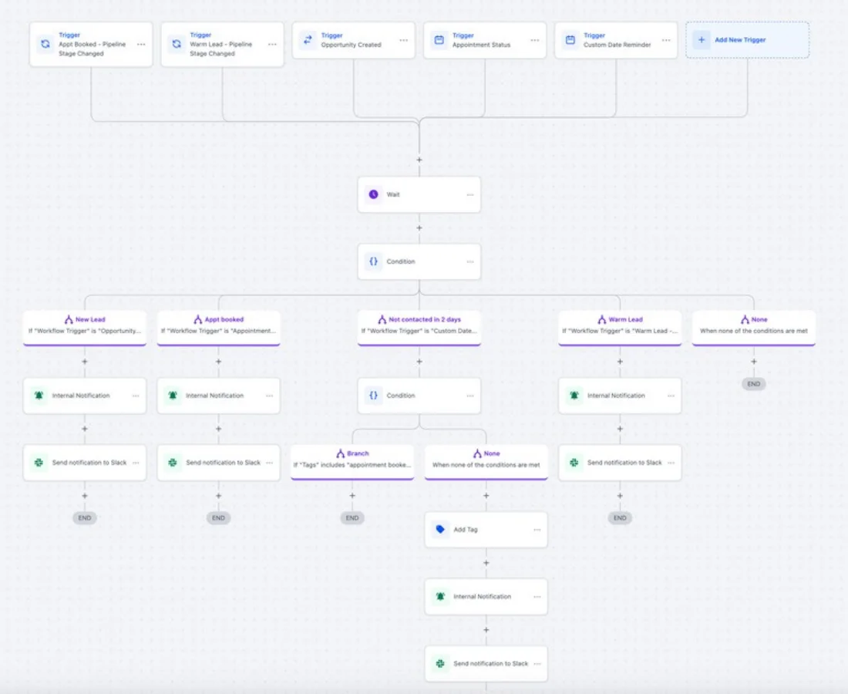Click the Appt booked branch fork icon

[198, 319]
